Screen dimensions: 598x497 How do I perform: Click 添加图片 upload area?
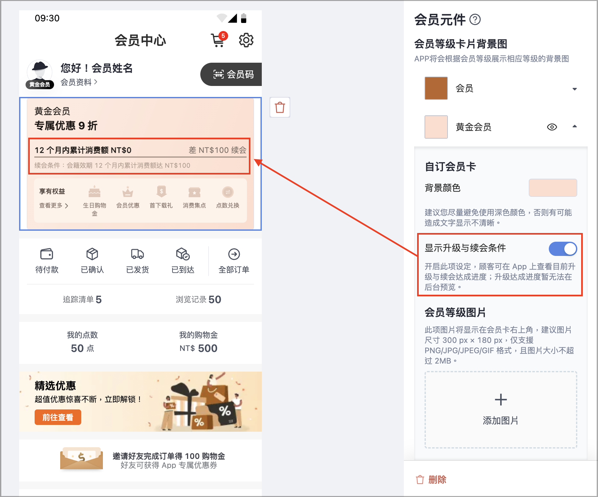(501, 410)
